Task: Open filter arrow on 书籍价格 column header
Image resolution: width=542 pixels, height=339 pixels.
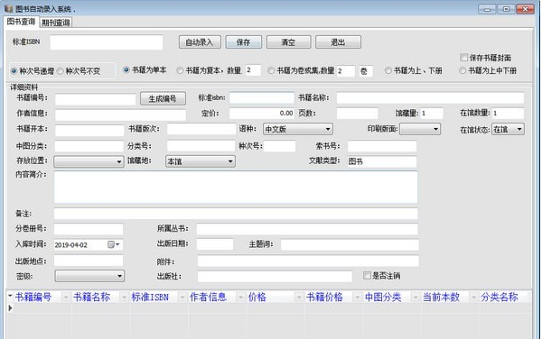Action: pos(357,297)
